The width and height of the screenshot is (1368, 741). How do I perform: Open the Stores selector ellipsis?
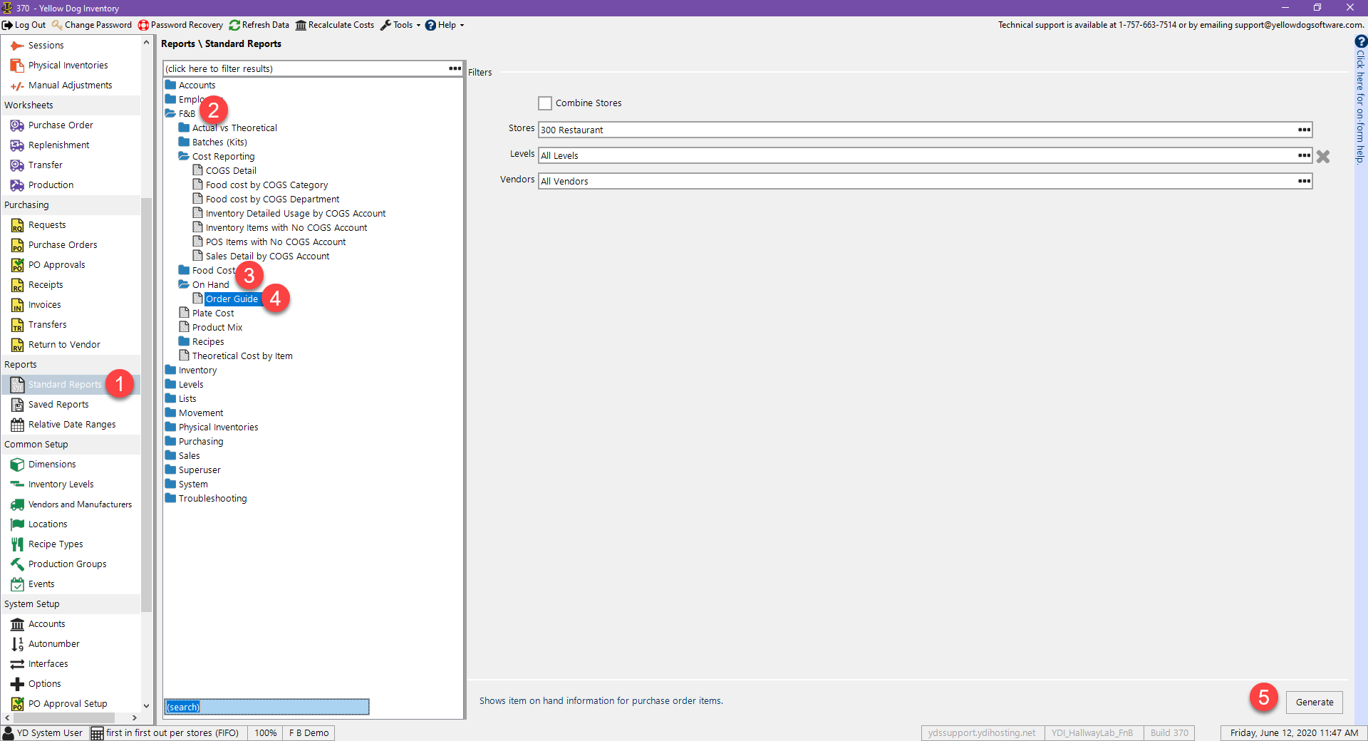[1304, 130]
